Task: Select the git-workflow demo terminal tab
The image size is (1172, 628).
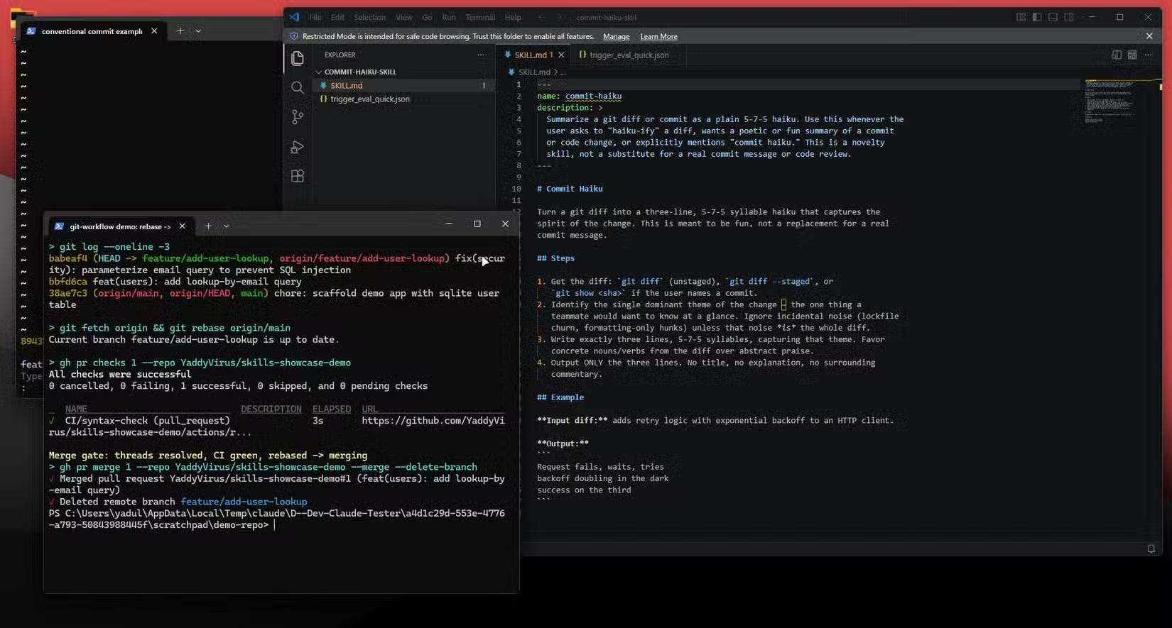Action: (x=120, y=226)
